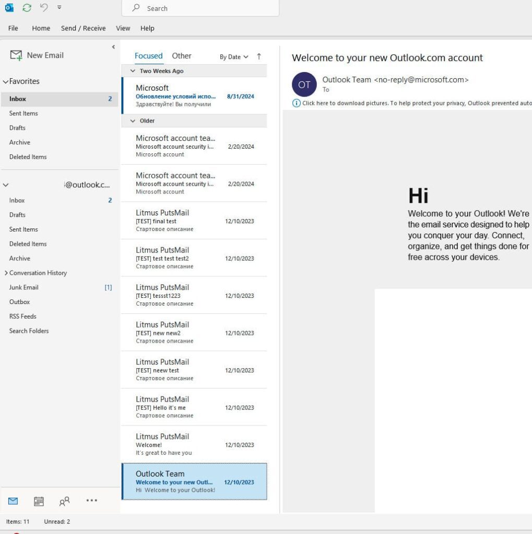The width and height of the screenshot is (532, 534).
Task: Click the Undo arrow icon
Action: click(44, 8)
